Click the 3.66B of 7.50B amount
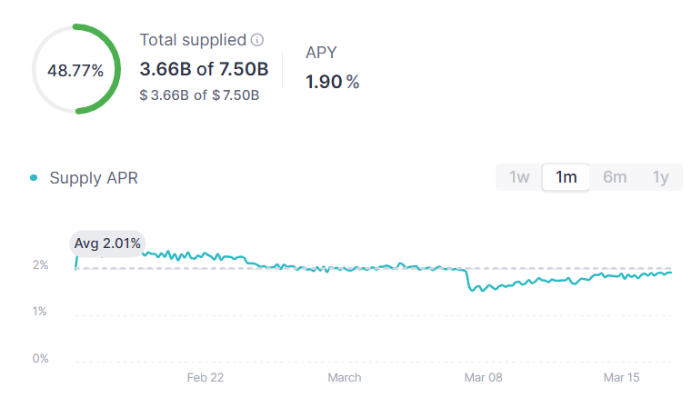 click(x=204, y=69)
